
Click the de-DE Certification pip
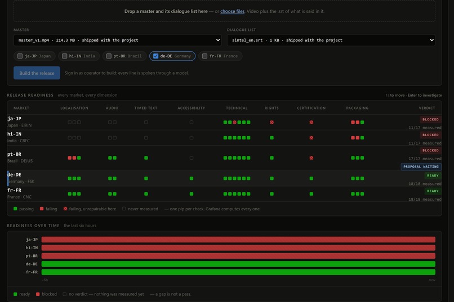(x=311, y=178)
